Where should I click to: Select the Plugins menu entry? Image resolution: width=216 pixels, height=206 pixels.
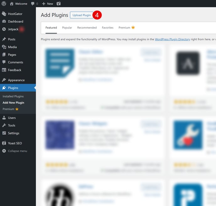coord(18,88)
